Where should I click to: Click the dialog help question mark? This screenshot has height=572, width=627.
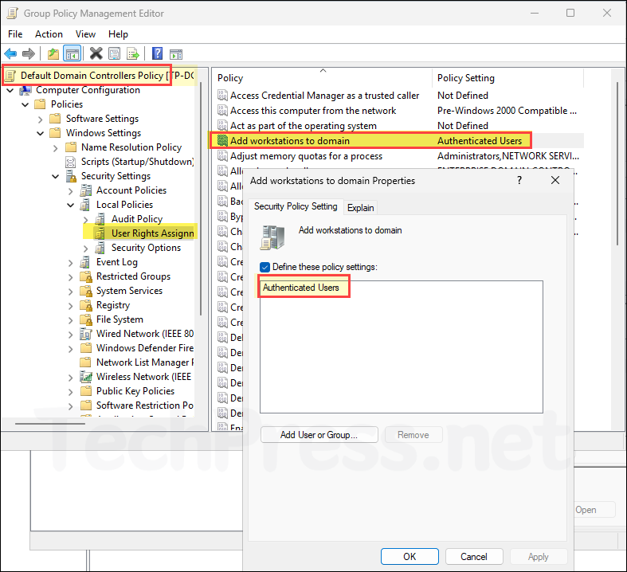click(x=519, y=180)
